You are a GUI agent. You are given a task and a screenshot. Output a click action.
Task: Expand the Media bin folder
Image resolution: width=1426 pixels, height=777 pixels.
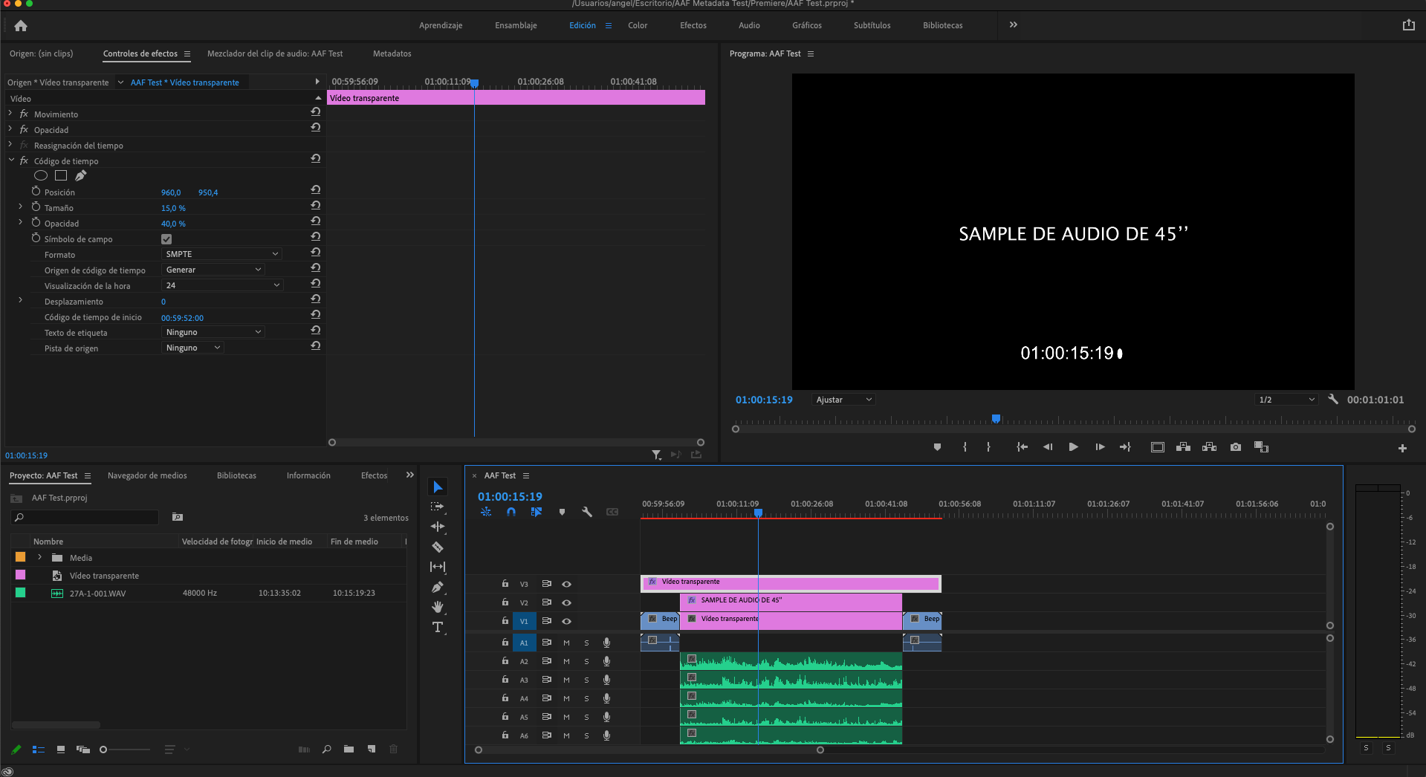tap(40, 558)
